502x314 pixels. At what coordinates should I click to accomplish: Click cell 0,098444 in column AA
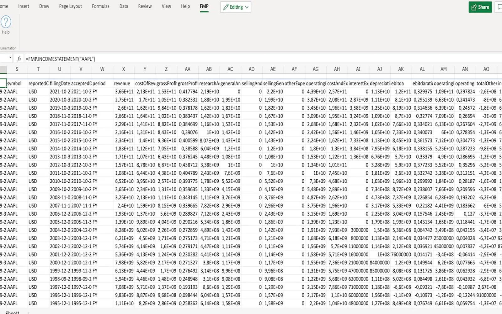(188, 295)
